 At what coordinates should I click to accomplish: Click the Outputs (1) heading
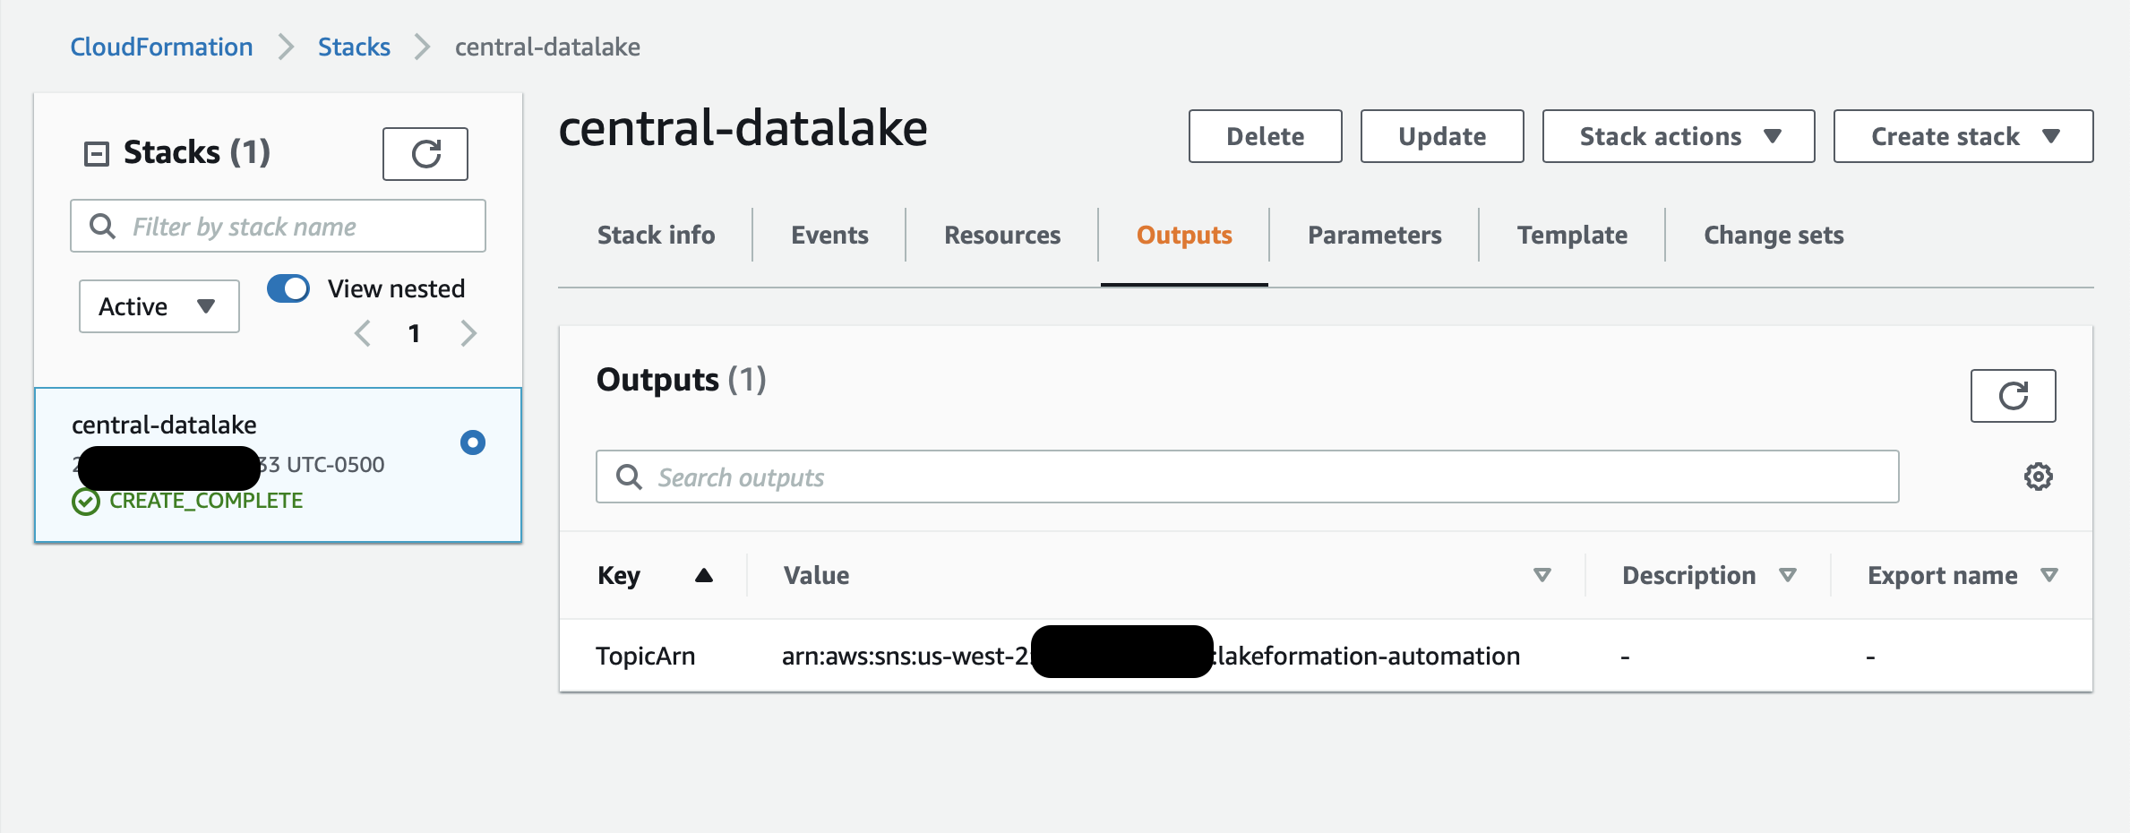click(x=681, y=380)
